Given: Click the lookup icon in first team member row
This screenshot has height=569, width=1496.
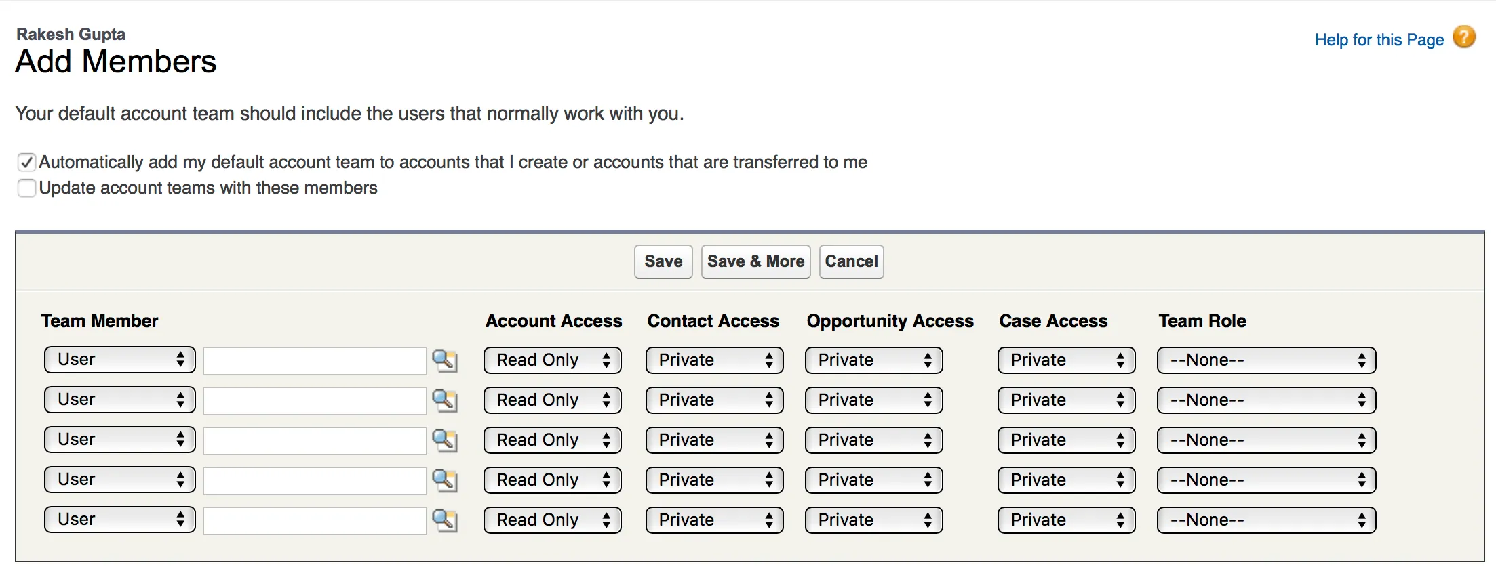Looking at the screenshot, I should (444, 360).
